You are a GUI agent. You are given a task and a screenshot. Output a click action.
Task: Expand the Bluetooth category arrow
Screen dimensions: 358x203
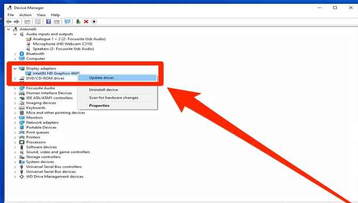tap(15, 54)
